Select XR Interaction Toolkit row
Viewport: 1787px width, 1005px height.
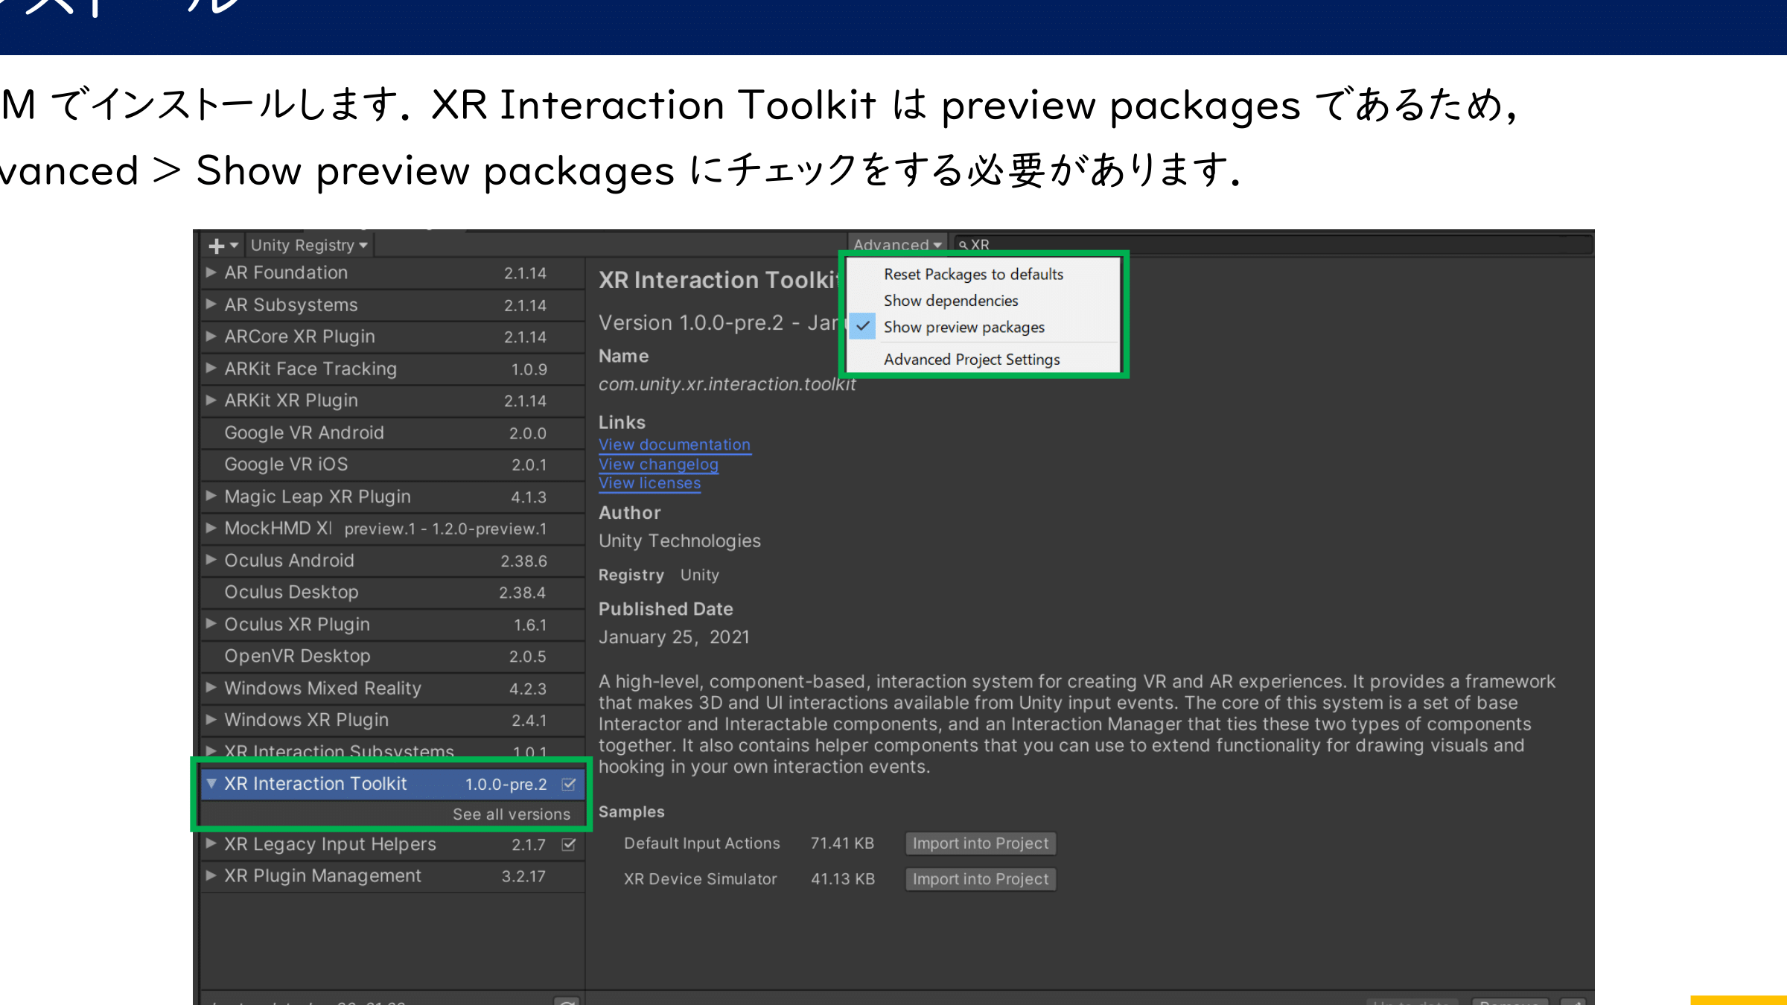(x=392, y=784)
